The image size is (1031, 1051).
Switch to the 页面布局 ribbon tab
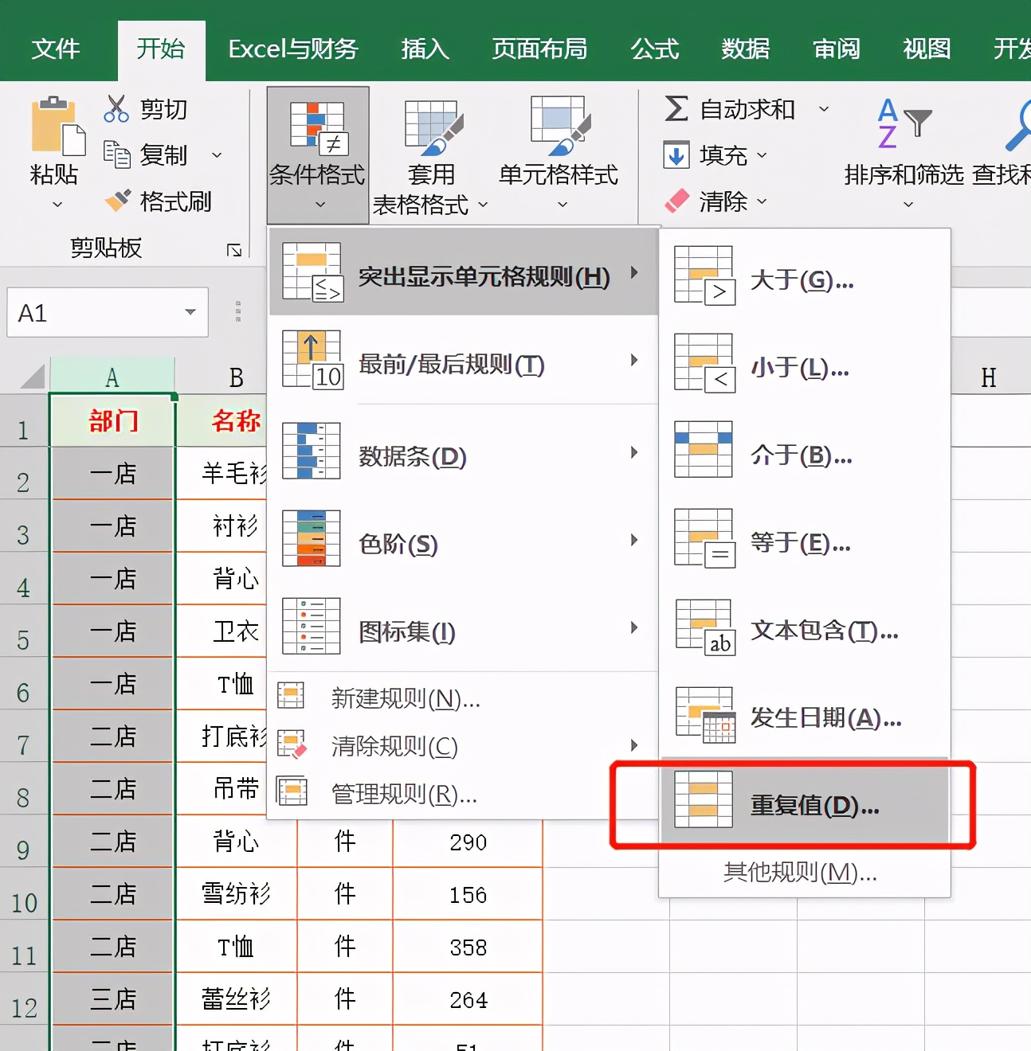(540, 49)
